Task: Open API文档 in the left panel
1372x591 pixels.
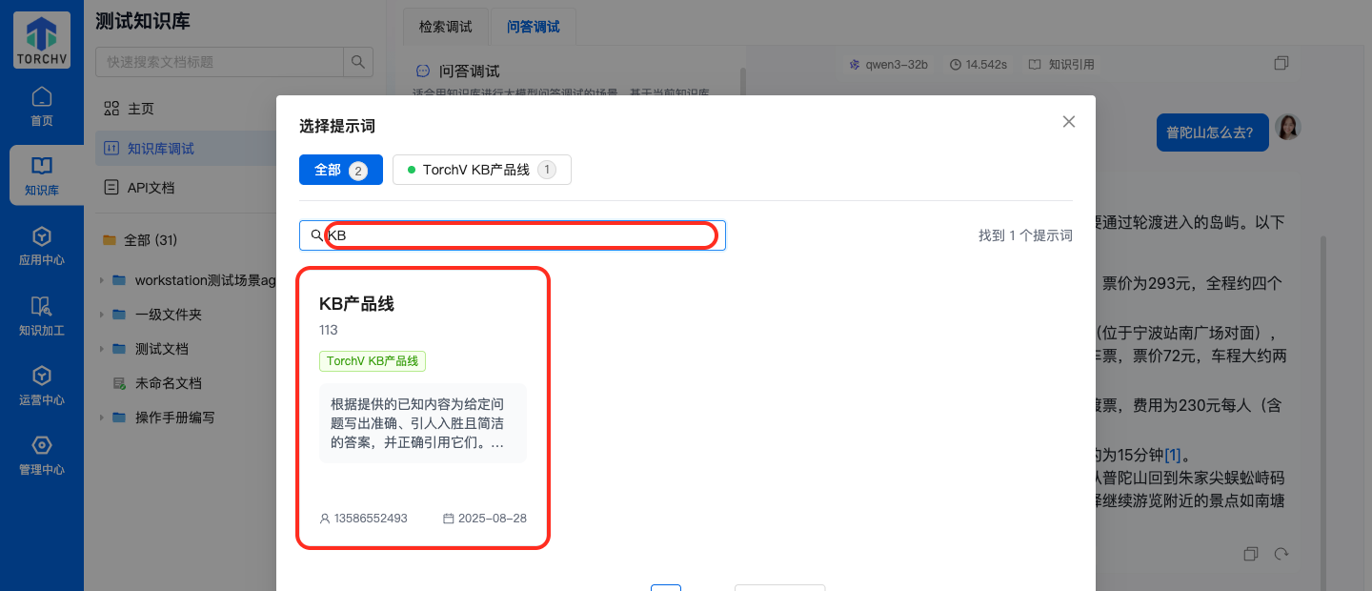Action: [x=151, y=188]
